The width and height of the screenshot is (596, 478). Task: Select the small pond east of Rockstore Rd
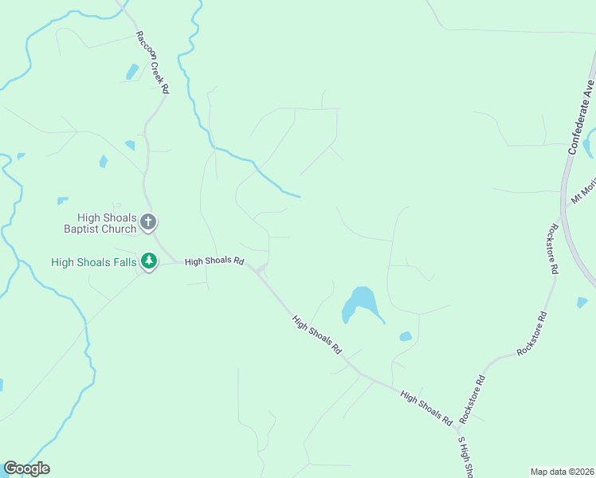(x=582, y=303)
